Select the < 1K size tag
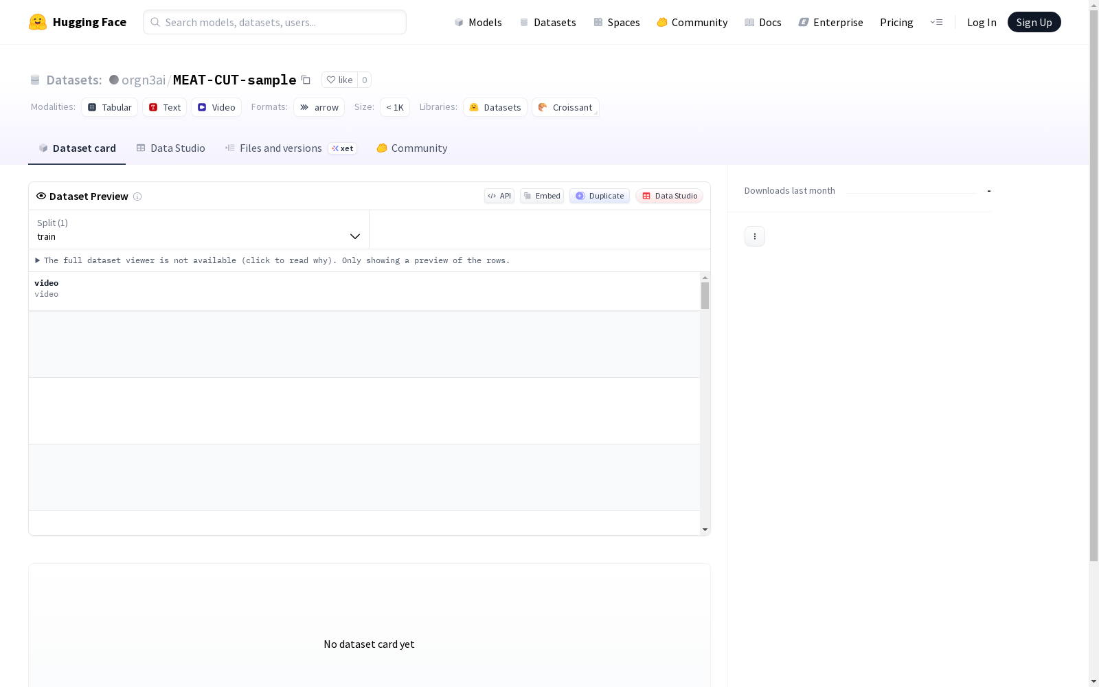1099x687 pixels. click(395, 107)
